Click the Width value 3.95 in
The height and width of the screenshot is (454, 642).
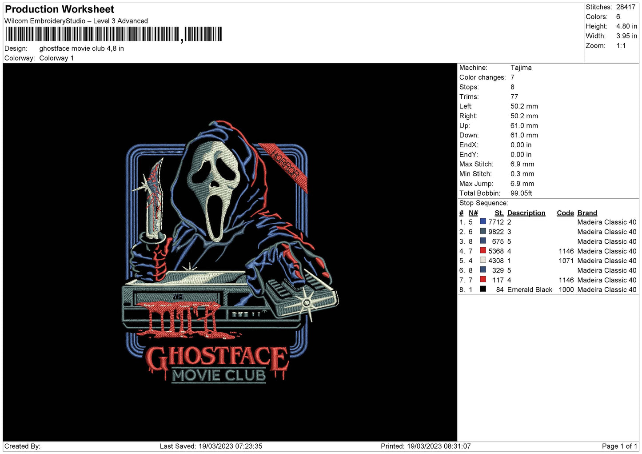pyautogui.click(x=626, y=36)
